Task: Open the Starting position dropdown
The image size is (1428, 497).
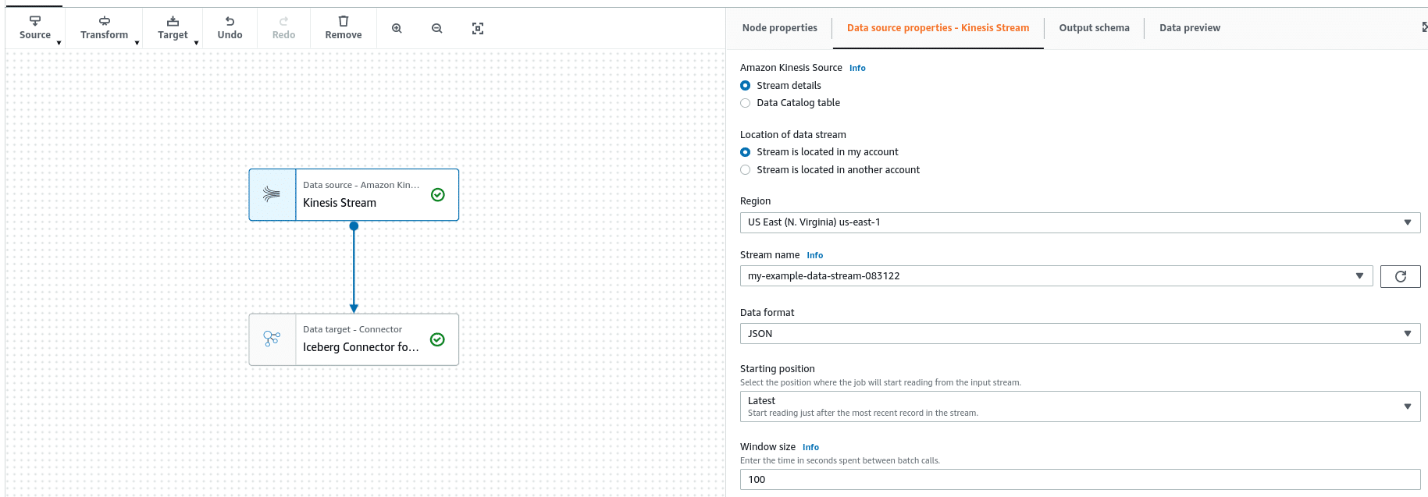Action: tap(1079, 406)
